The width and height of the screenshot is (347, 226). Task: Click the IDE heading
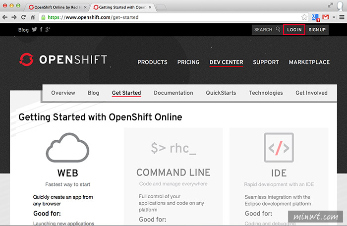point(279,173)
